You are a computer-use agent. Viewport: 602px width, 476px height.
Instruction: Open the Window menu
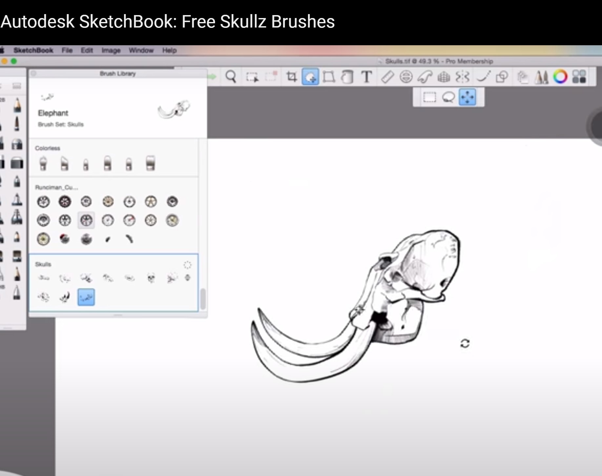(x=141, y=50)
